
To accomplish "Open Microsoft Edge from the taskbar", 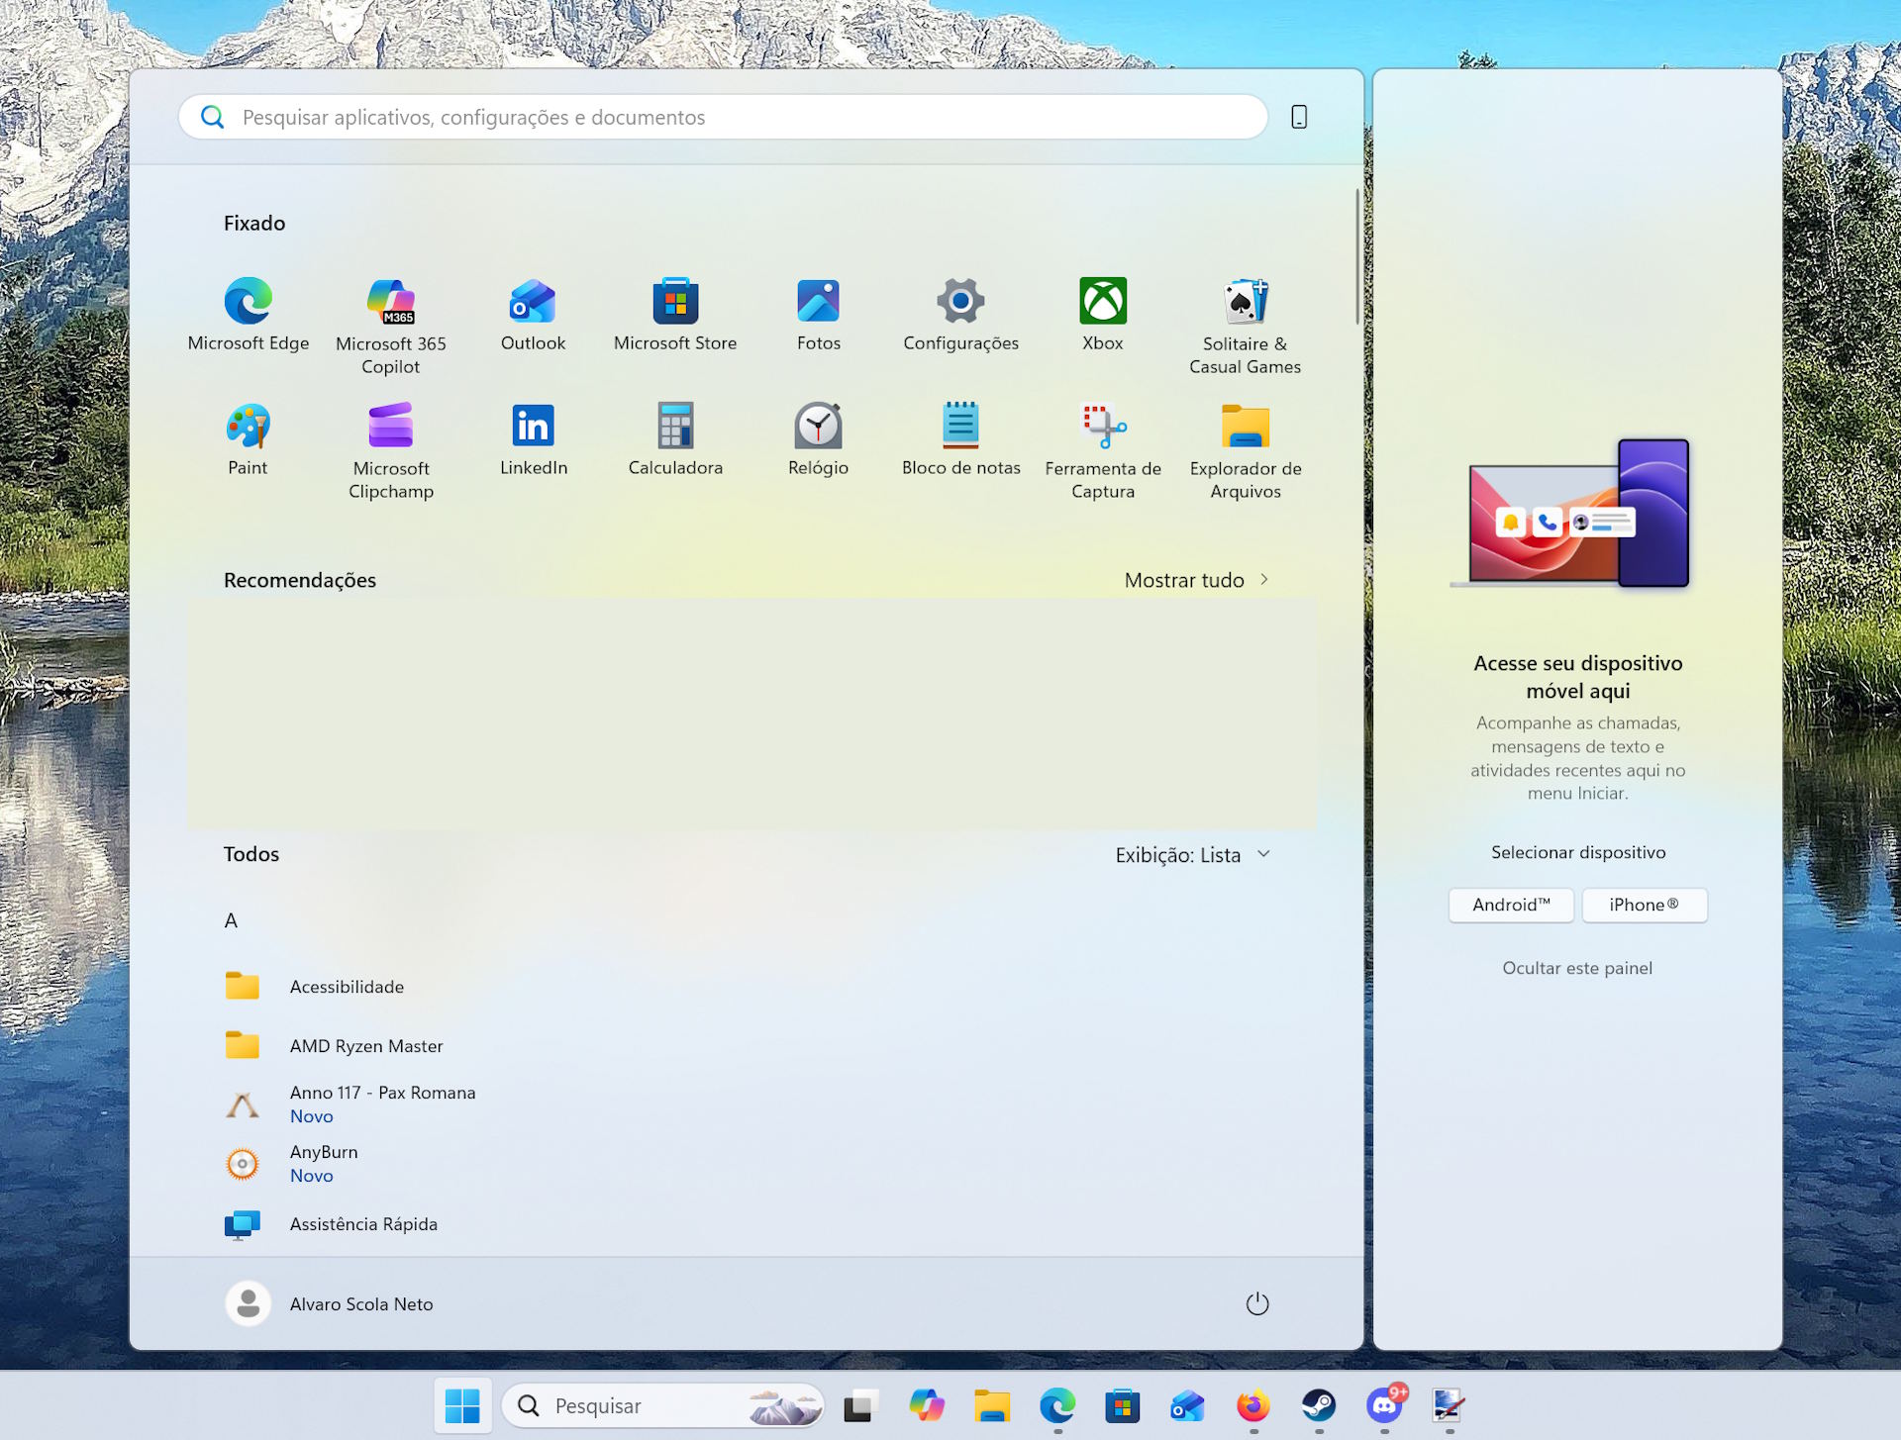I will tap(1057, 1405).
